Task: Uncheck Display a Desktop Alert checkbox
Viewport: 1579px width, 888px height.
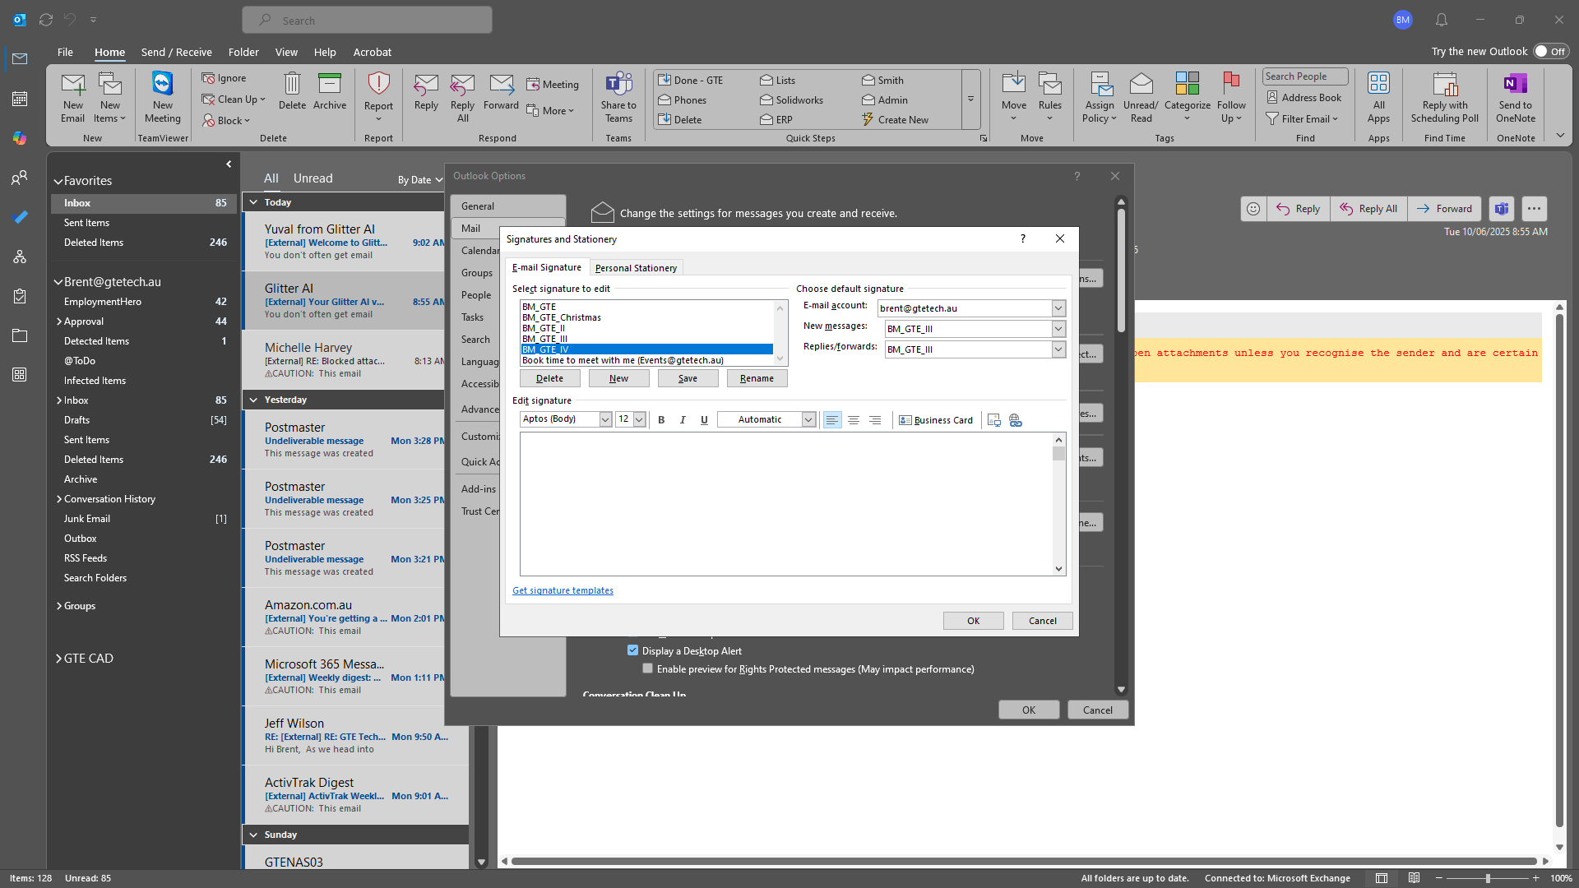Action: 632,650
